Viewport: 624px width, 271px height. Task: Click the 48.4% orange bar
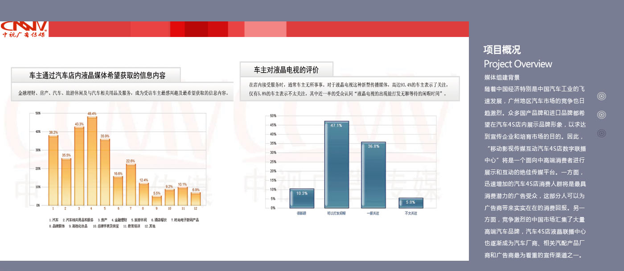pyautogui.click(x=92, y=161)
